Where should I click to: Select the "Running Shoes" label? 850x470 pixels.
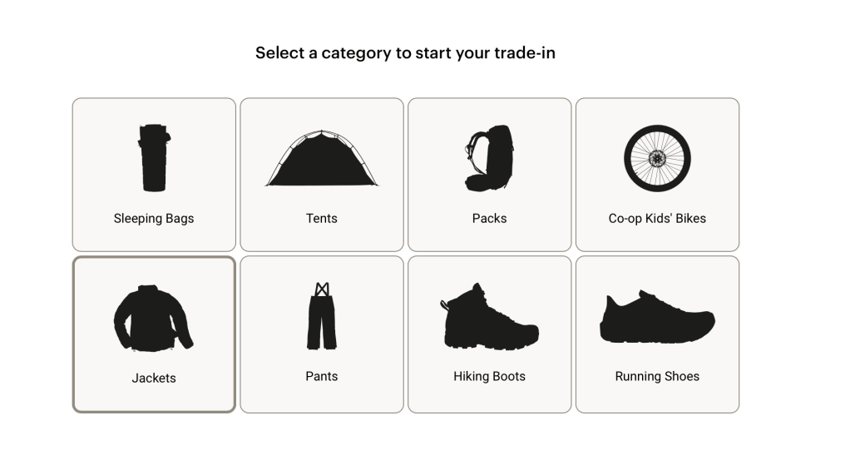pos(657,376)
